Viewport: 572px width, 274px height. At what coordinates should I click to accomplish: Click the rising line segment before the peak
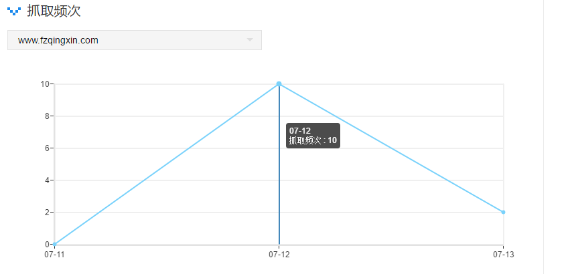tap(167, 164)
